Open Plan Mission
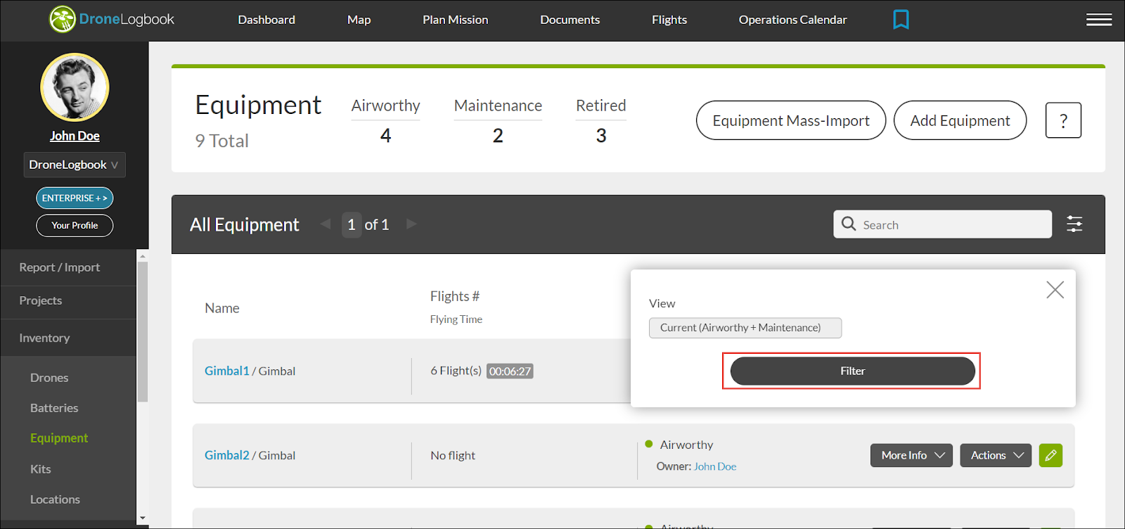Viewport: 1125px width, 529px height. pyautogui.click(x=455, y=20)
